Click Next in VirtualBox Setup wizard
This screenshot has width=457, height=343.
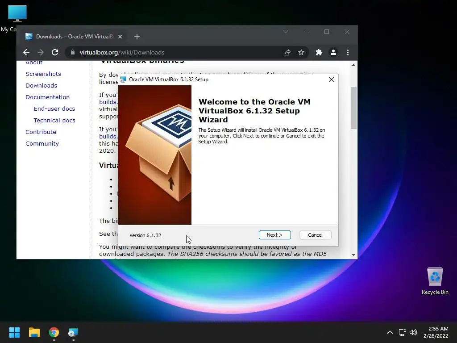[274, 235]
